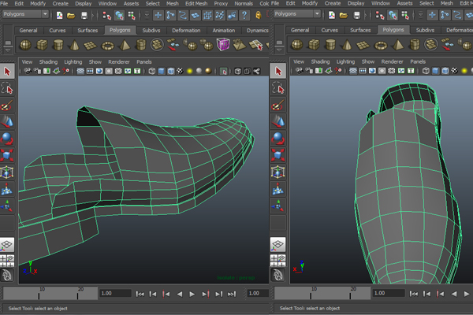The height and width of the screenshot is (315, 473).
Task: Create a polygon torus in left window shelf
Action: (x=107, y=46)
